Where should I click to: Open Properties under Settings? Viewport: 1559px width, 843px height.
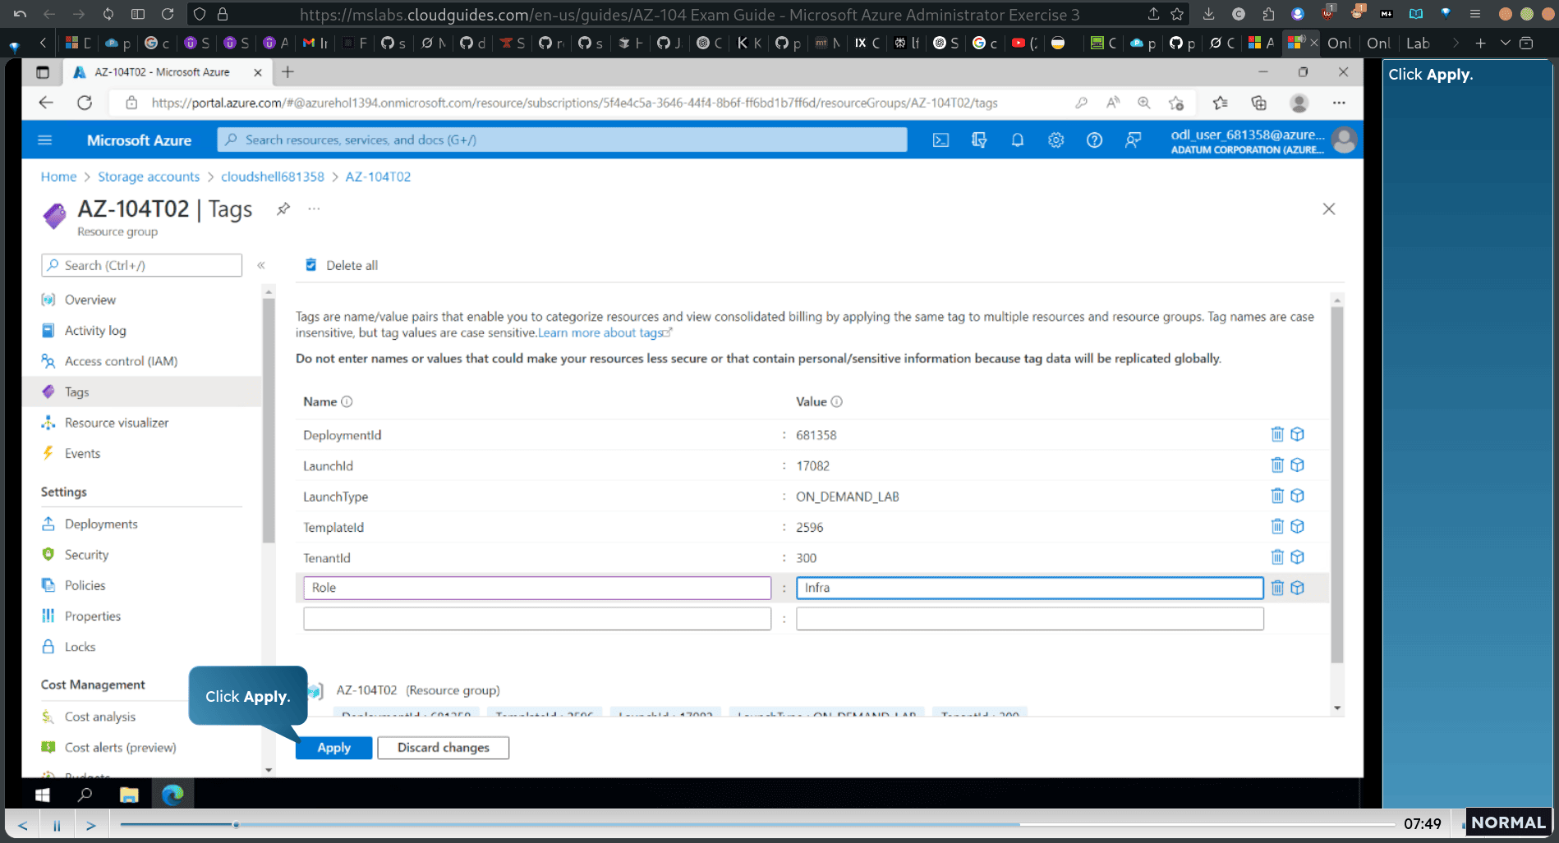pos(92,616)
